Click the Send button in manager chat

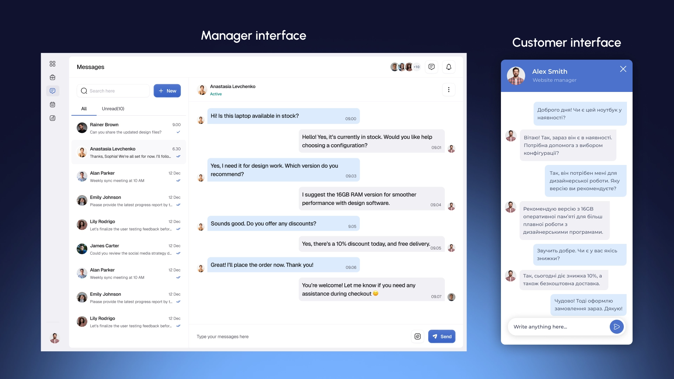[442, 337]
